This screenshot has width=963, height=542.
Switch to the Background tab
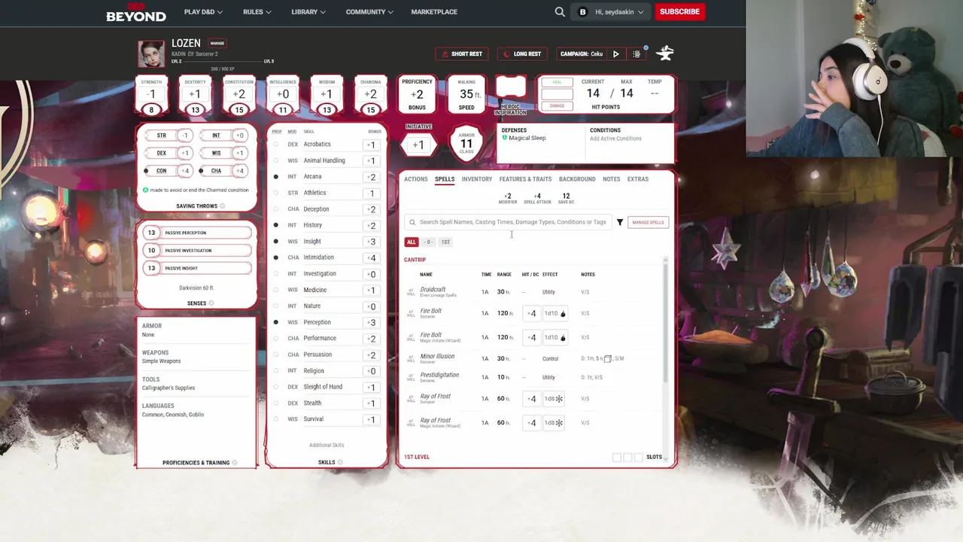pos(577,179)
